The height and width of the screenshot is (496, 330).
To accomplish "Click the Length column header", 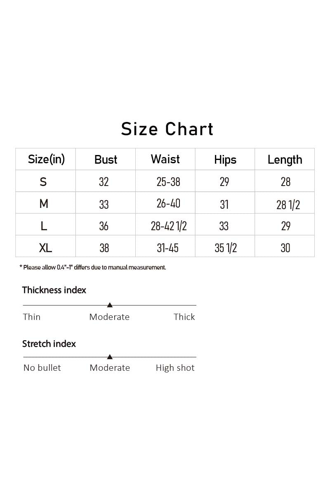I will tap(285, 160).
